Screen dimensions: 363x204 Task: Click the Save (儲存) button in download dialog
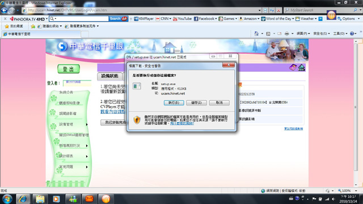click(196, 103)
